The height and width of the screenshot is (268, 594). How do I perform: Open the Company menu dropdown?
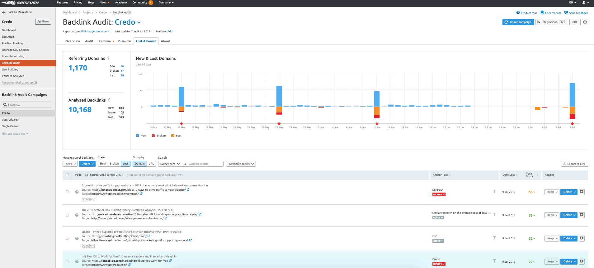click(x=166, y=2)
